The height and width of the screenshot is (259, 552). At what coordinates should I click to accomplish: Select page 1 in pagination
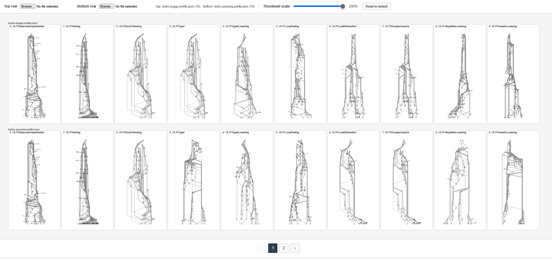click(x=273, y=248)
